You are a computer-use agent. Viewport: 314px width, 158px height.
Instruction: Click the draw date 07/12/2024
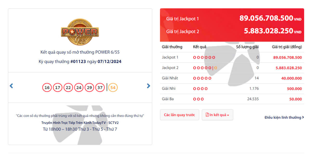(109, 61)
